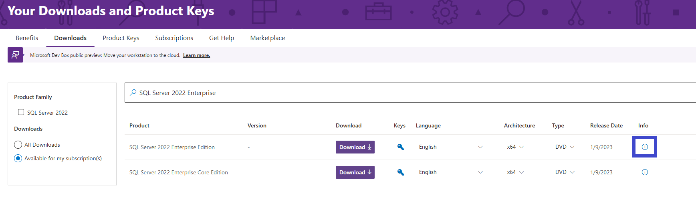Click the Product Family heading
The height and width of the screenshot is (210, 696).
pyautogui.click(x=33, y=97)
